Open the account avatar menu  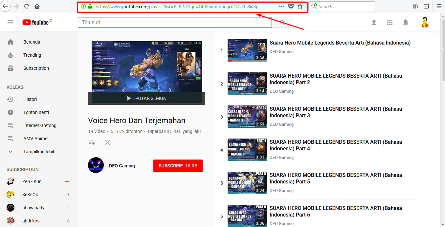(425, 22)
